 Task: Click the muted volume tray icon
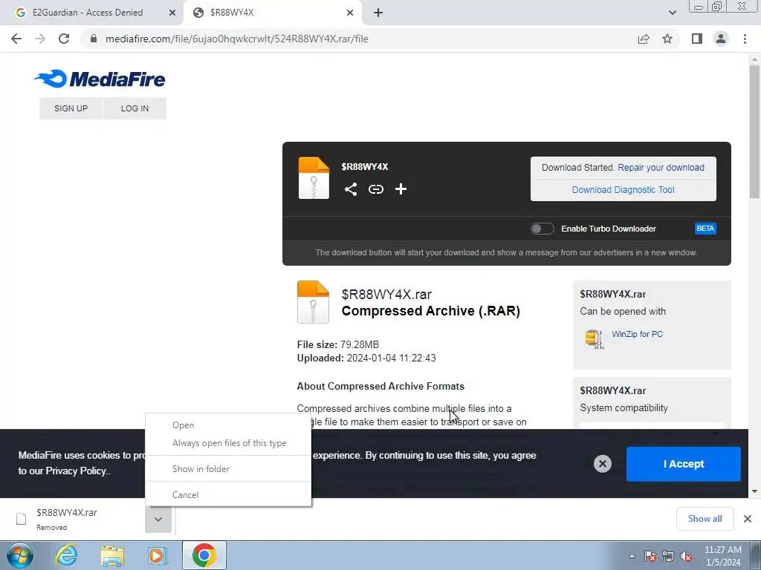tap(686, 557)
